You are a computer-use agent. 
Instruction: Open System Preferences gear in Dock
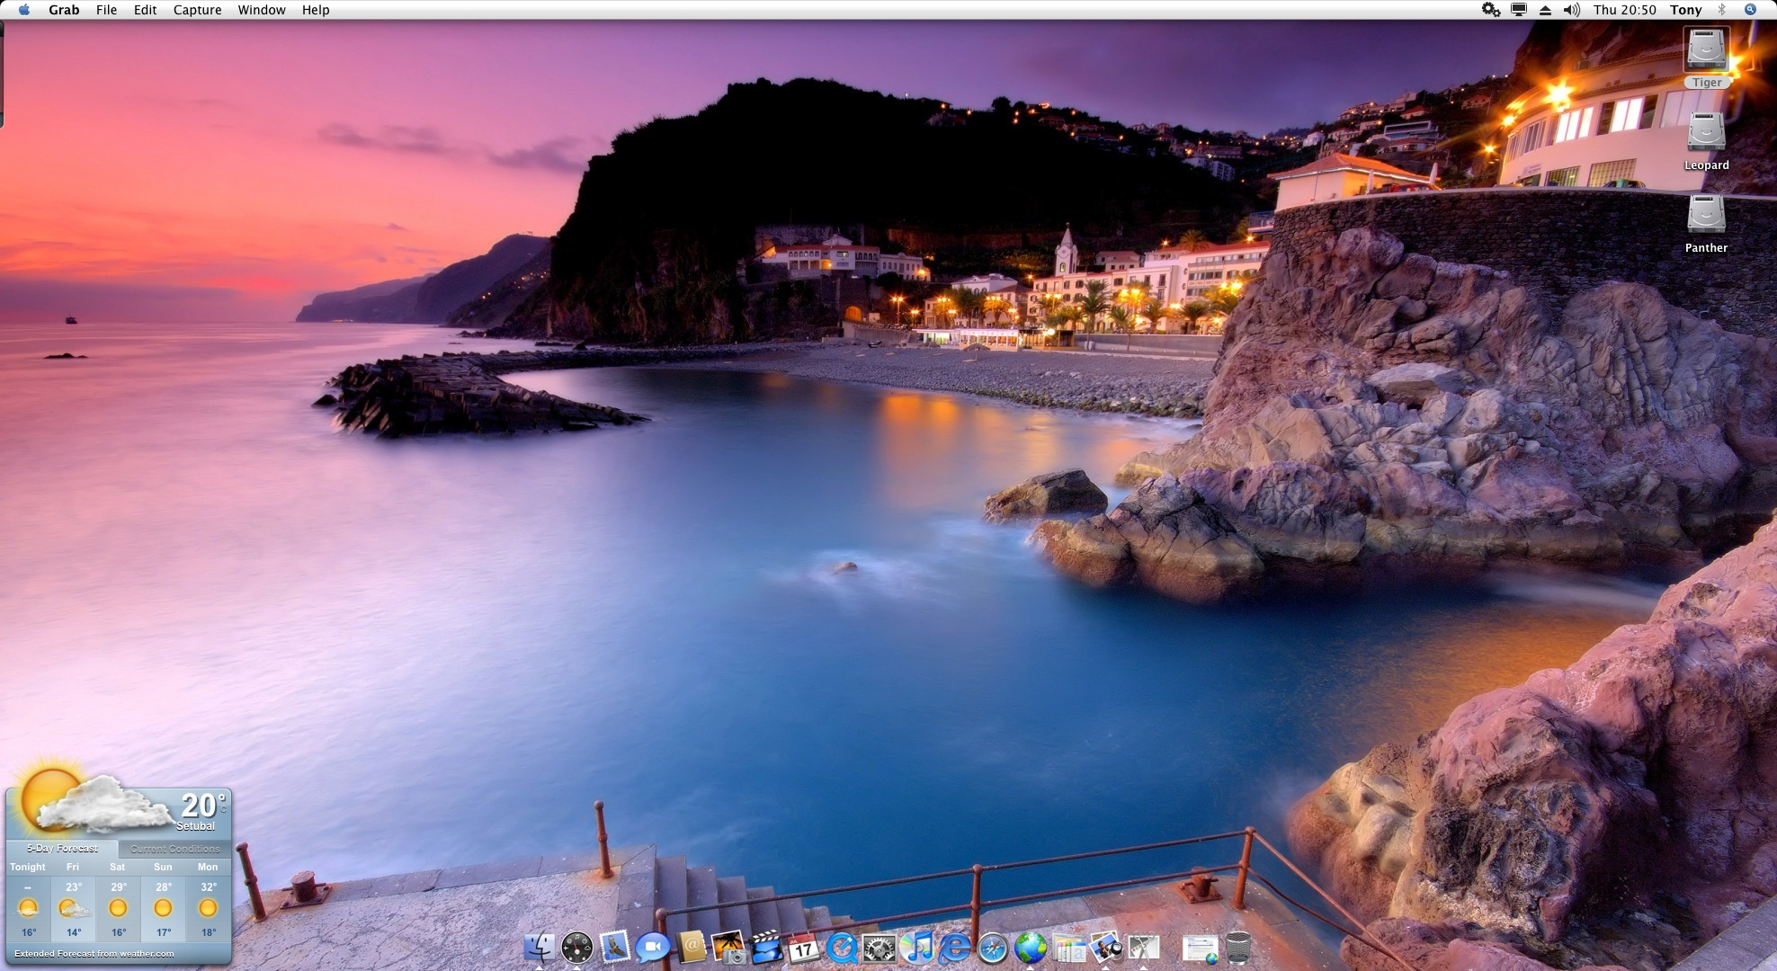coord(879,948)
